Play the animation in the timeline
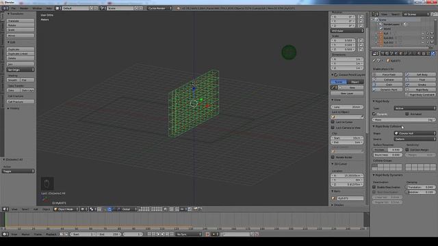This screenshot has width=438, height=246. click(x=163, y=234)
